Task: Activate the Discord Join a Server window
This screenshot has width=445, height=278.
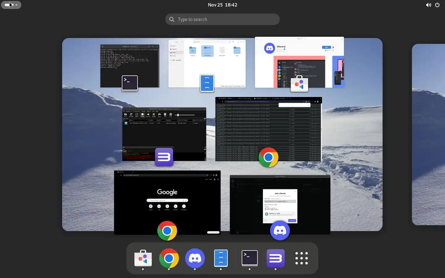Action: pos(280,205)
